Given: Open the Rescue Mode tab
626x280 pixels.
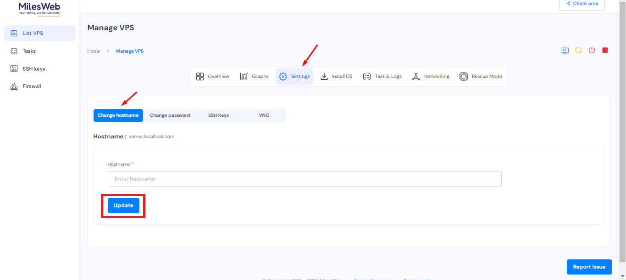Looking at the screenshot, I should [481, 77].
